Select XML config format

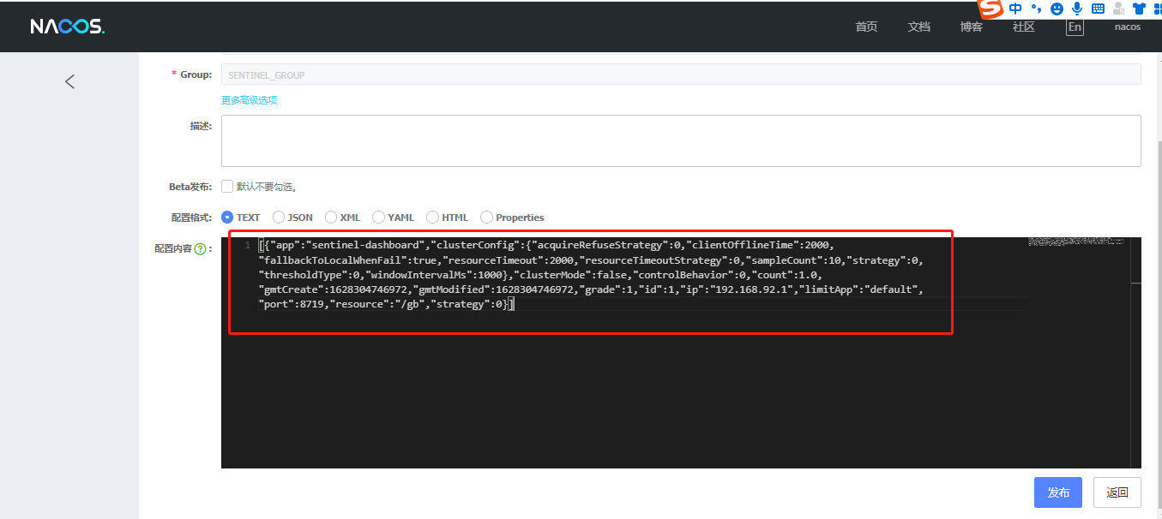pos(331,218)
